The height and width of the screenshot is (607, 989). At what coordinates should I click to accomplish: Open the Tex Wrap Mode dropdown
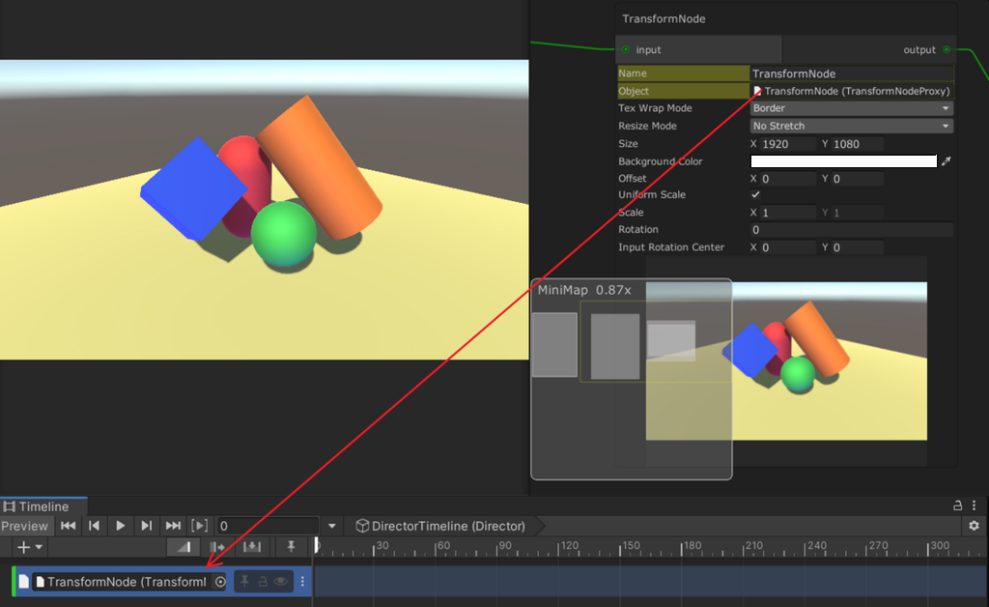coord(850,109)
